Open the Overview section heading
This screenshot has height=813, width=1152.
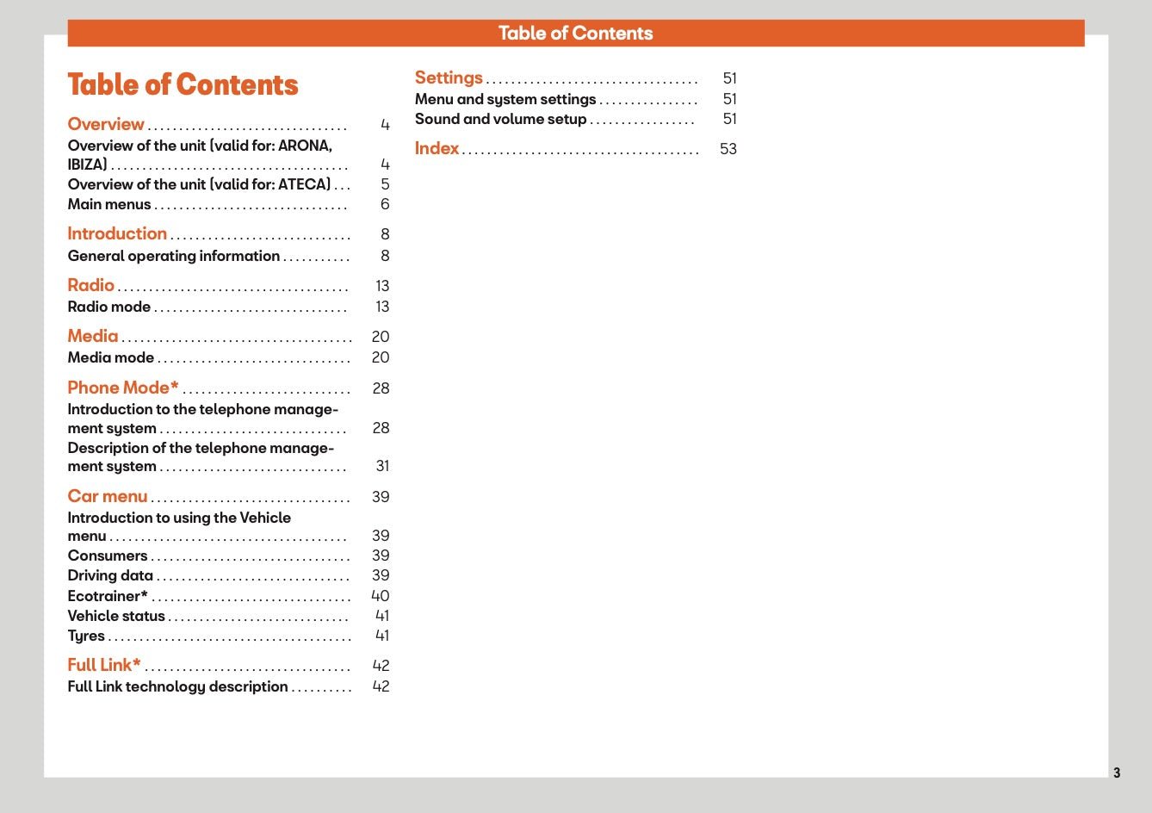click(x=106, y=125)
